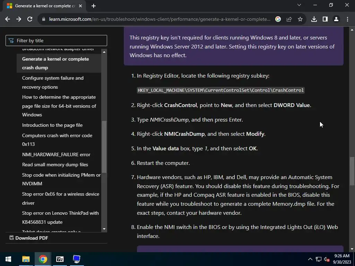Go back to the previous page
Screen dimensions: 355x266
(8, 19)
